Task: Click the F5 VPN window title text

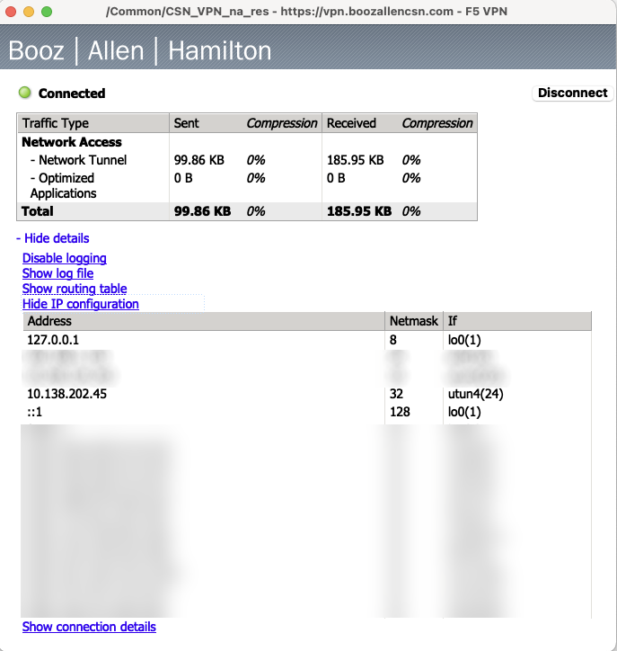Action: coord(306,11)
